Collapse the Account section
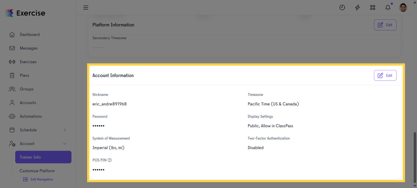The image size is (417, 188). [x=64, y=143]
